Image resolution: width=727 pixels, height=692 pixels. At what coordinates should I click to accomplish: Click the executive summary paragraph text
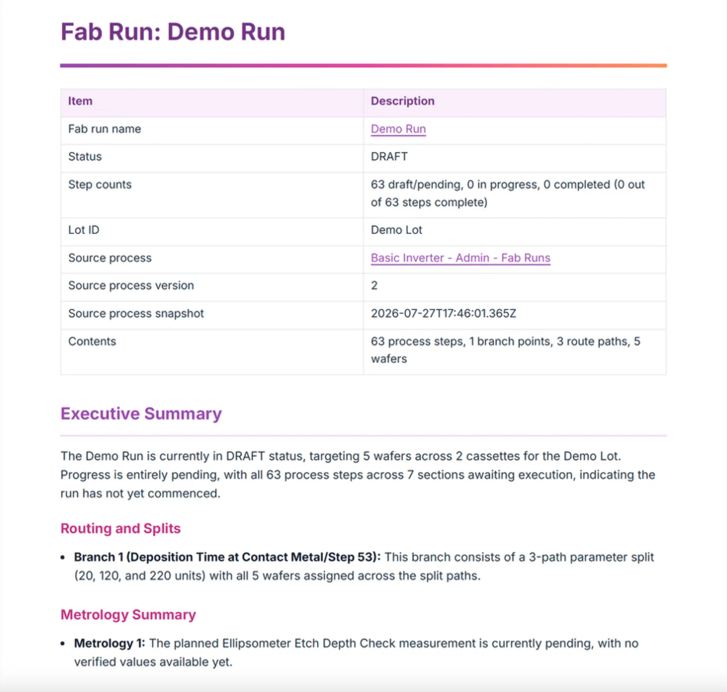358,475
